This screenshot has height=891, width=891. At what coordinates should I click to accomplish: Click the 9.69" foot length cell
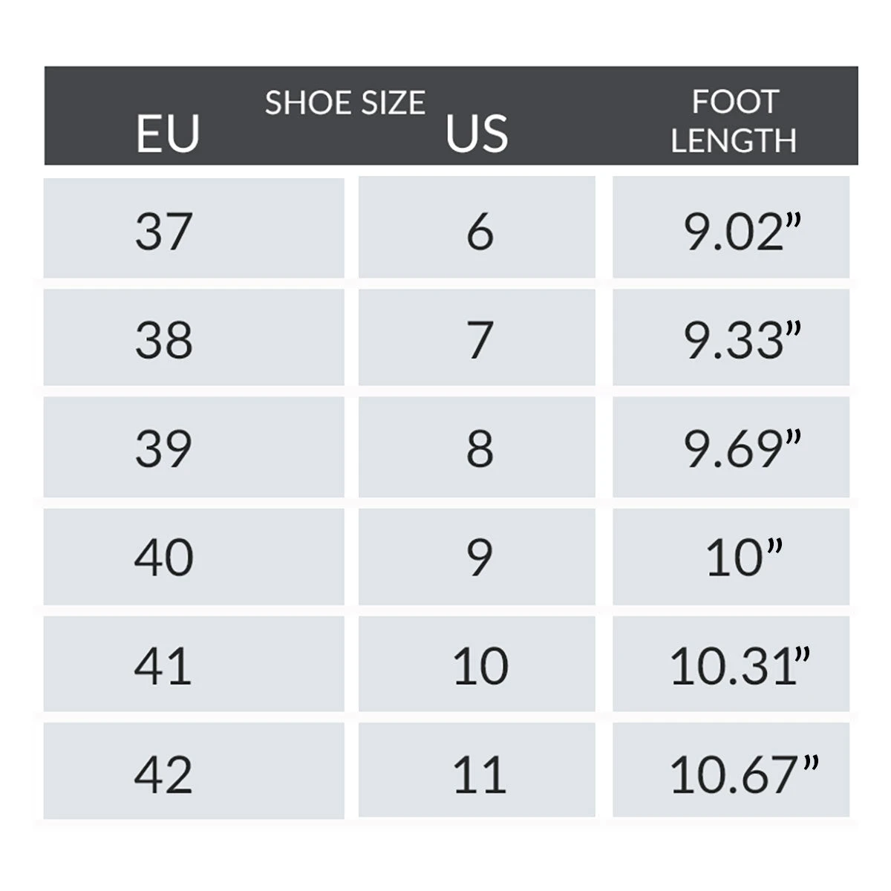click(731, 448)
